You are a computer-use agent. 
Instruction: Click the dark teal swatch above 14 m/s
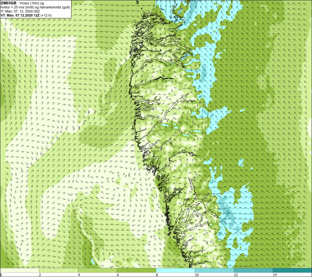click(x=292, y=270)
